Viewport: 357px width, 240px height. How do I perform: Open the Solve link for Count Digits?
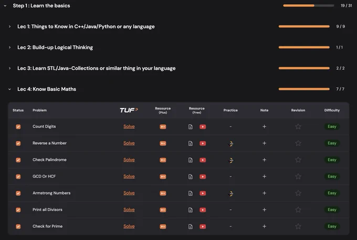click(x=129, y=127)
